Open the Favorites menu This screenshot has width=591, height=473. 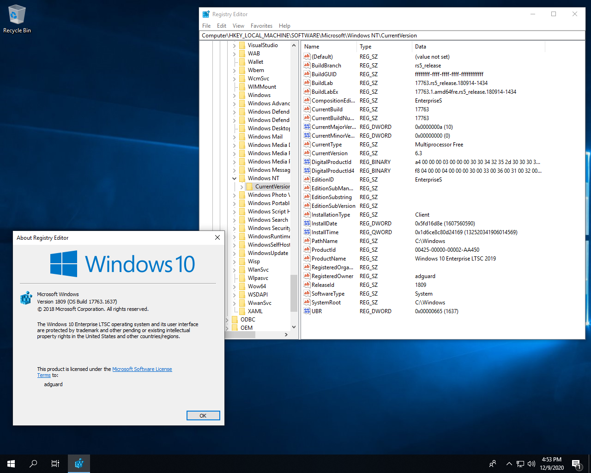click(x=261, y=26)
